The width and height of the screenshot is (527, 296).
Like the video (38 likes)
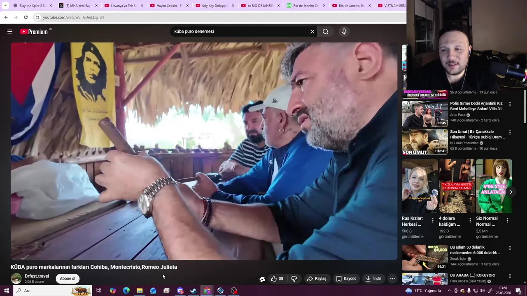point(277,279)
